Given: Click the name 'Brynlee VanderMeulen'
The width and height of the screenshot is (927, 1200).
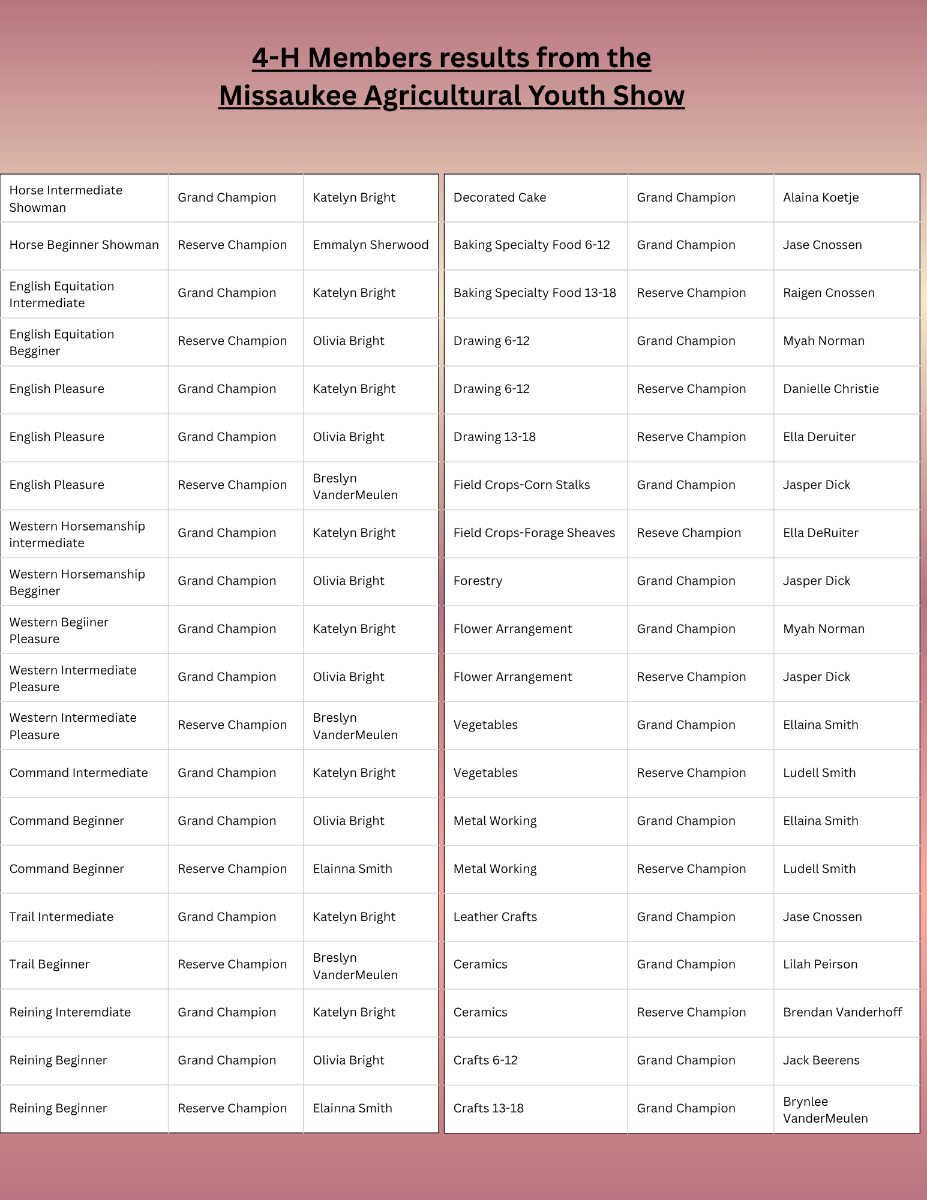Looking at the screenshot, I should tap(826, 1110).
